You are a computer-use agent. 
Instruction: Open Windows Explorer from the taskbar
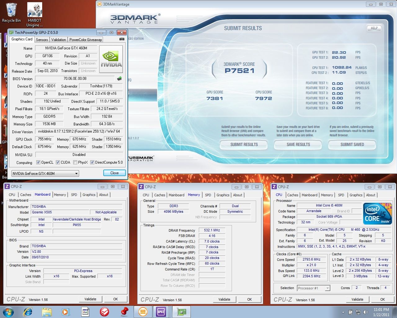point(47,312)
